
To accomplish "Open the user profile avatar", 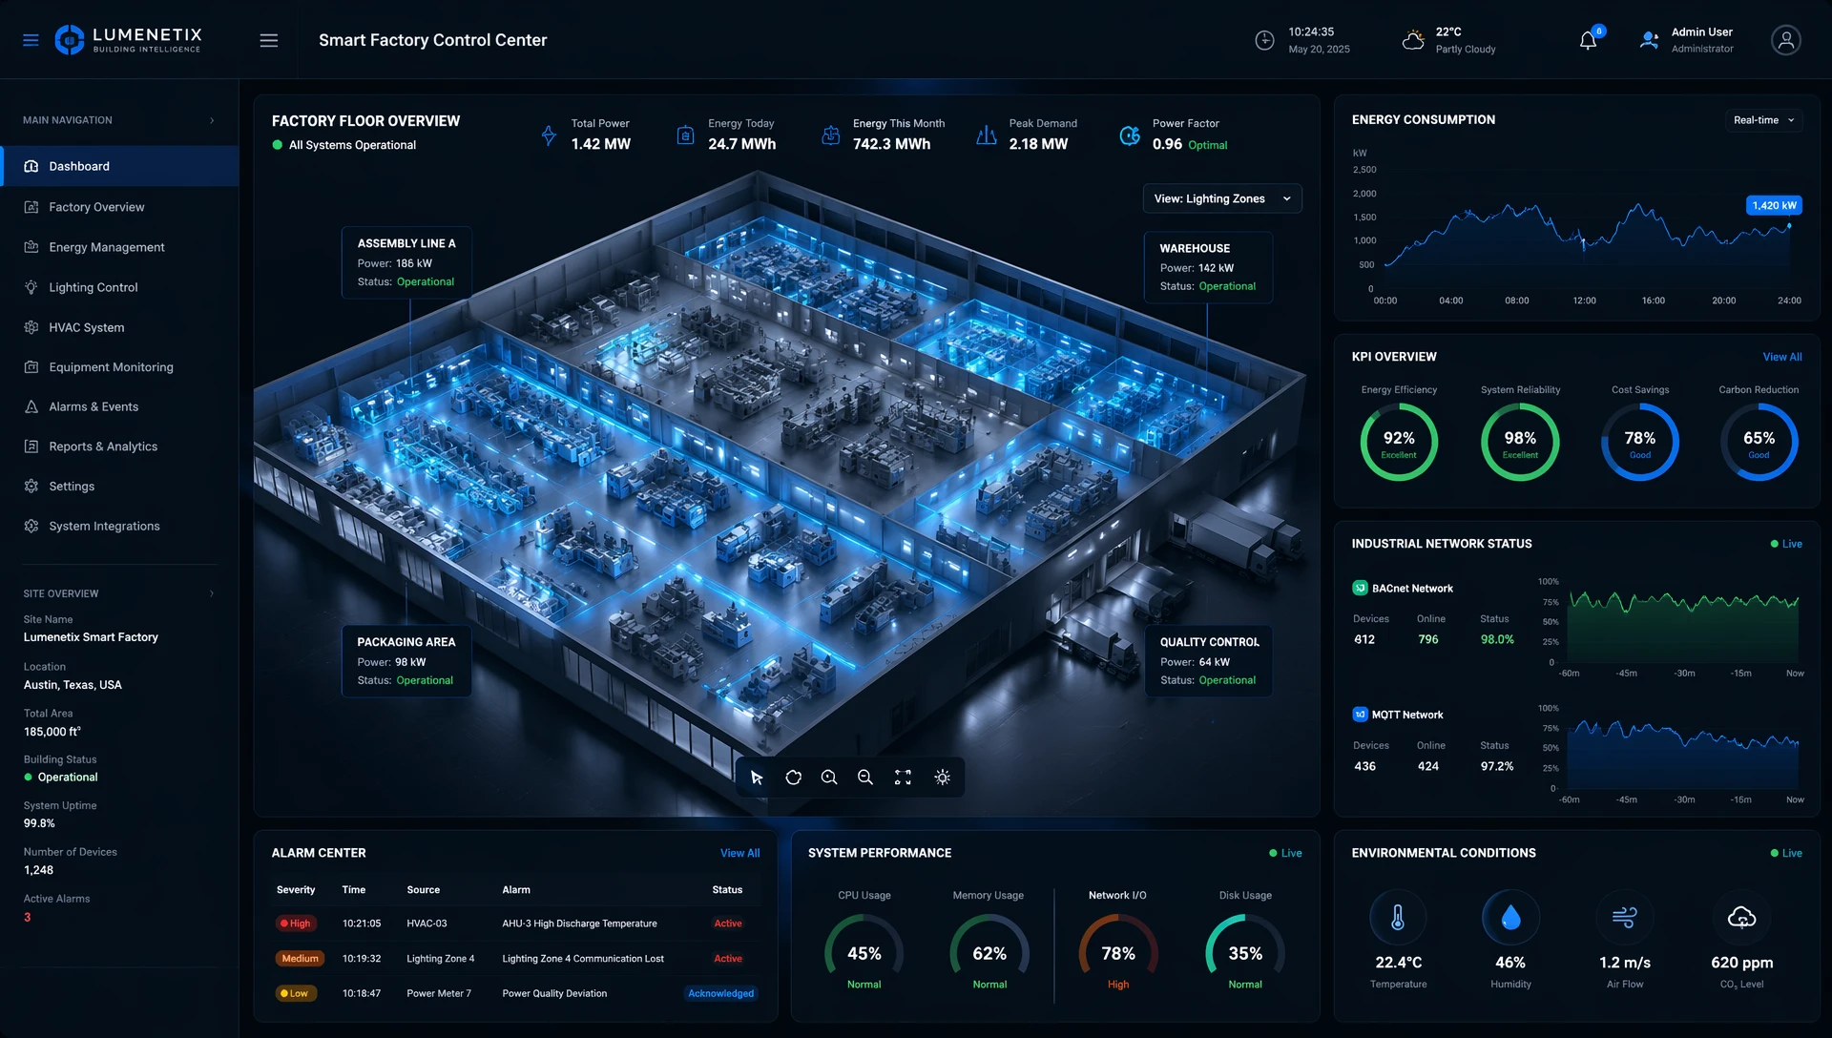I will 1785,40.
